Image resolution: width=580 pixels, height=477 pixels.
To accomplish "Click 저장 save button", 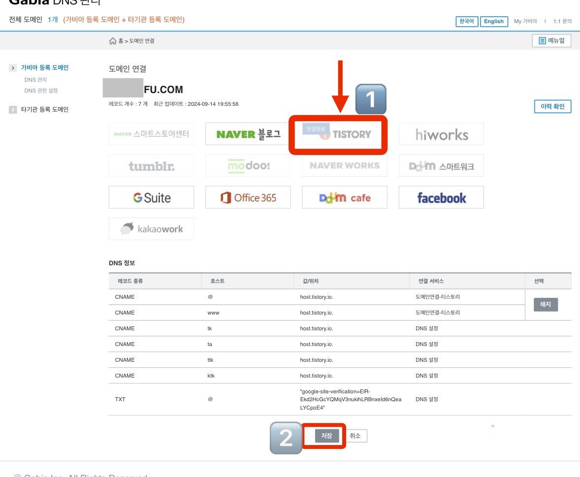I will click(326, 436).
